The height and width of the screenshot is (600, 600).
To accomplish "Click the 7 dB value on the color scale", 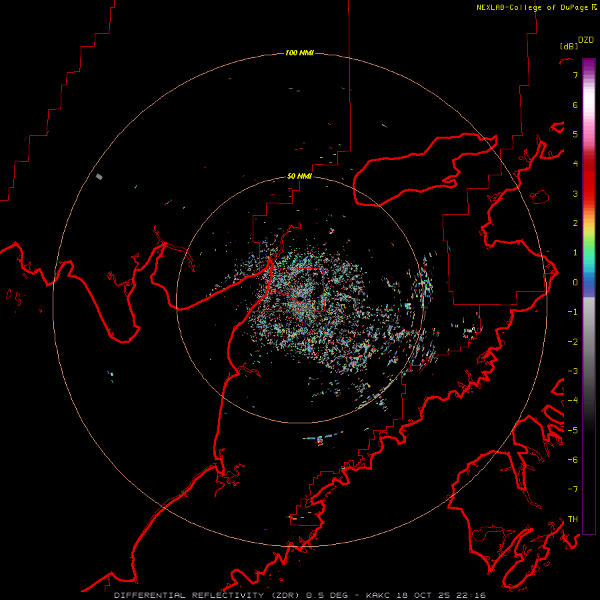I will (x=575, y=75).
